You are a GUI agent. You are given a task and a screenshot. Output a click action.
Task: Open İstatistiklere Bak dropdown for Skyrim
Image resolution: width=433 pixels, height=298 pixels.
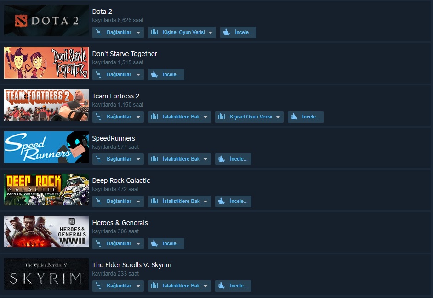coord(179,286)
